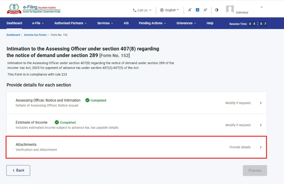Expand the user profile chevron menu
Screen dimensions: 284x184
coord(262,7)
